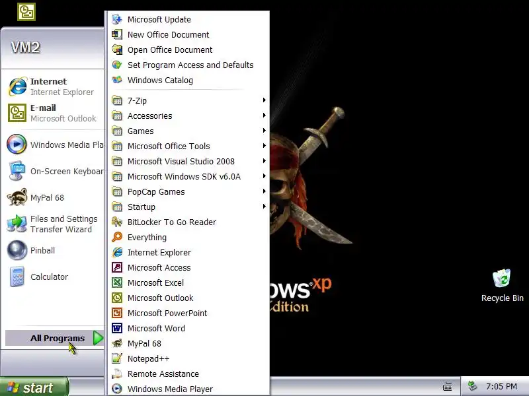
Task: Click the Remote Assistance icon
Action: click(x=117, y=374)
